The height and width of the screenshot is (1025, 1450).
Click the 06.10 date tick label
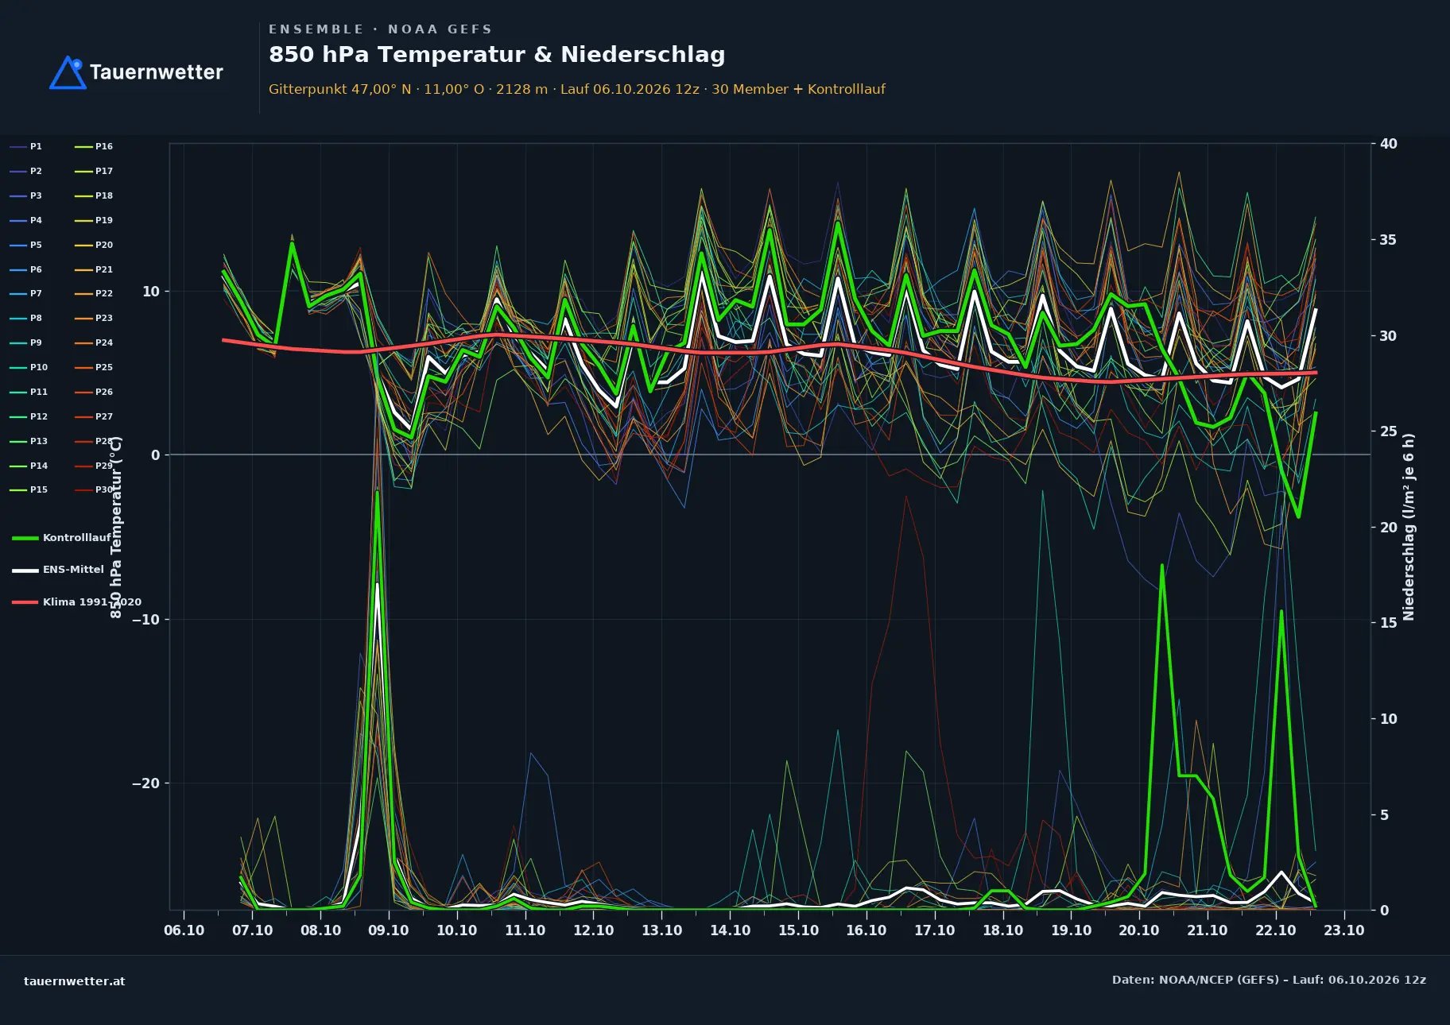(184, 930)
